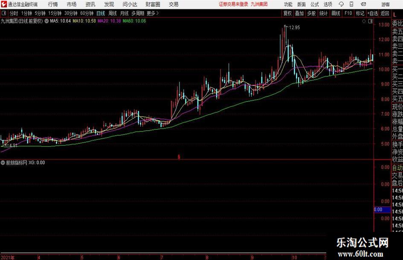Expand the main chart indicator dropdown arrow
The image size is (403, 260).
coord(46,21)
